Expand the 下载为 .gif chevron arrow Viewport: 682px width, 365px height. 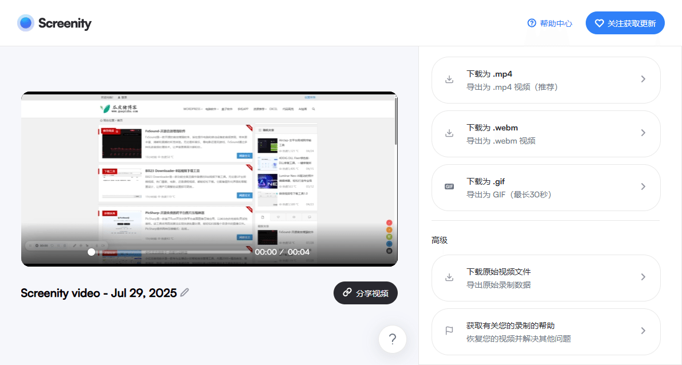(643, 187)
